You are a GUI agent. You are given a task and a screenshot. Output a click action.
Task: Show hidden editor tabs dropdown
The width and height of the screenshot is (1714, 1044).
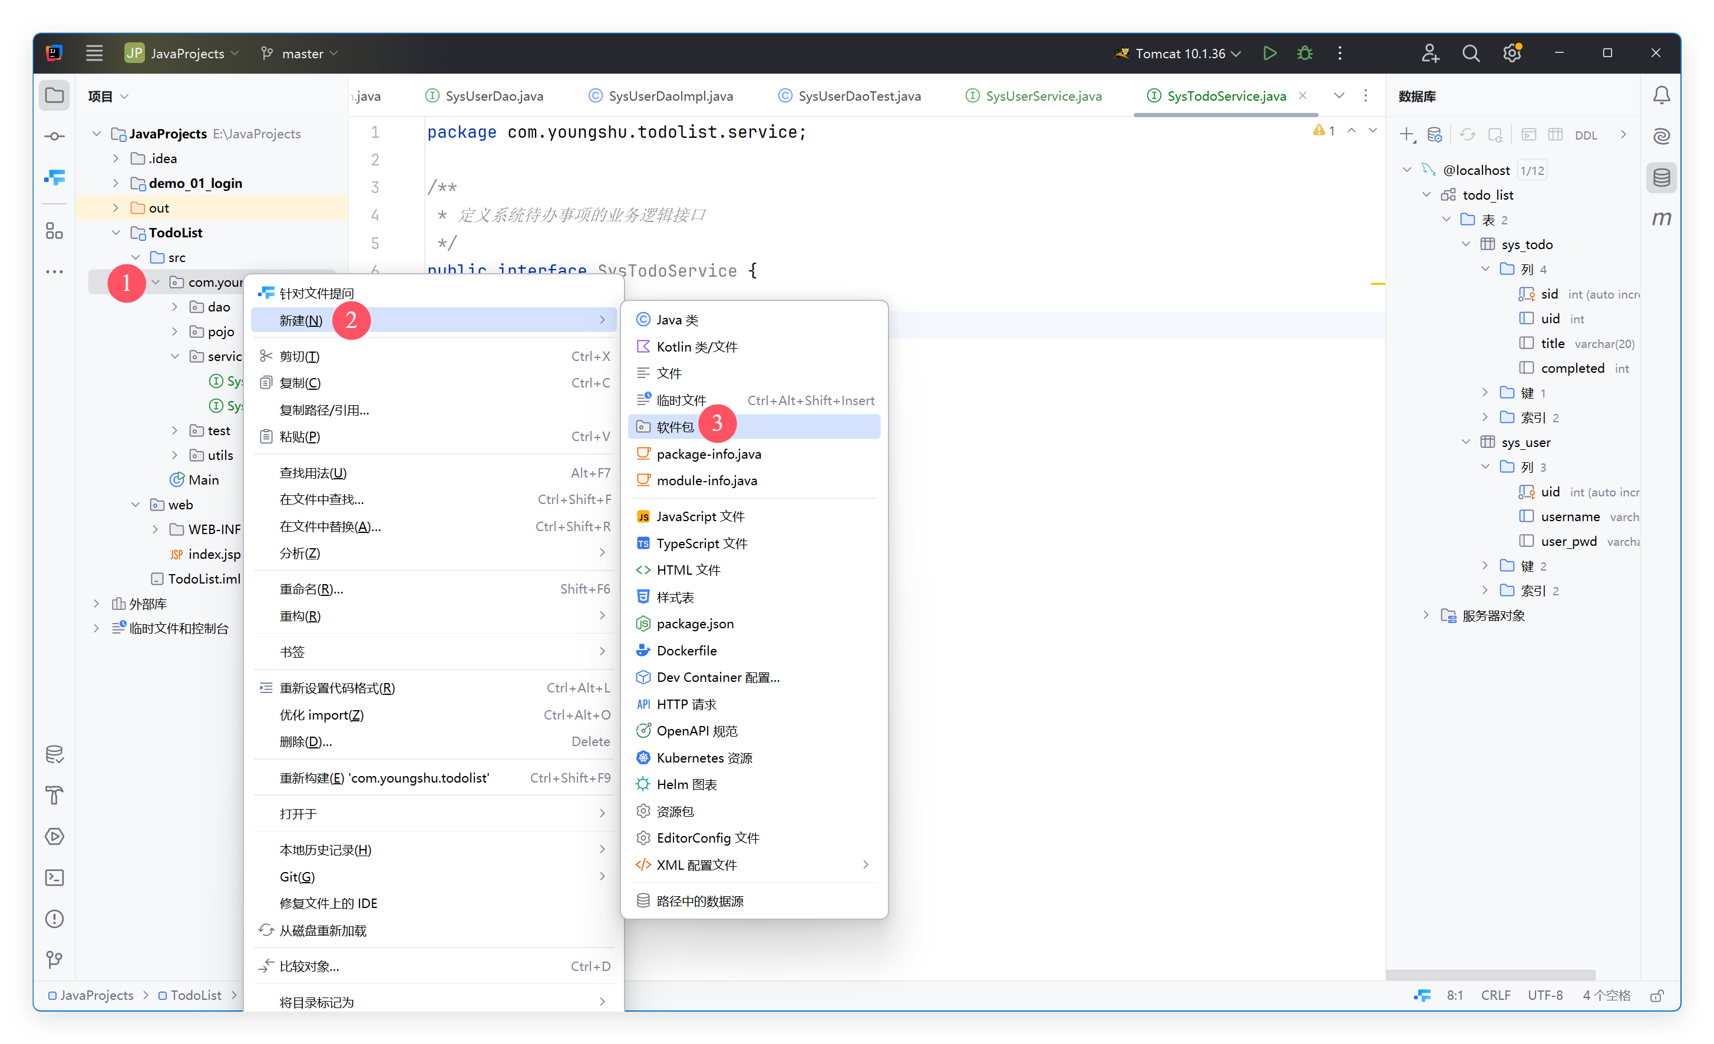pyautogui.click(x=1338, y=95)
